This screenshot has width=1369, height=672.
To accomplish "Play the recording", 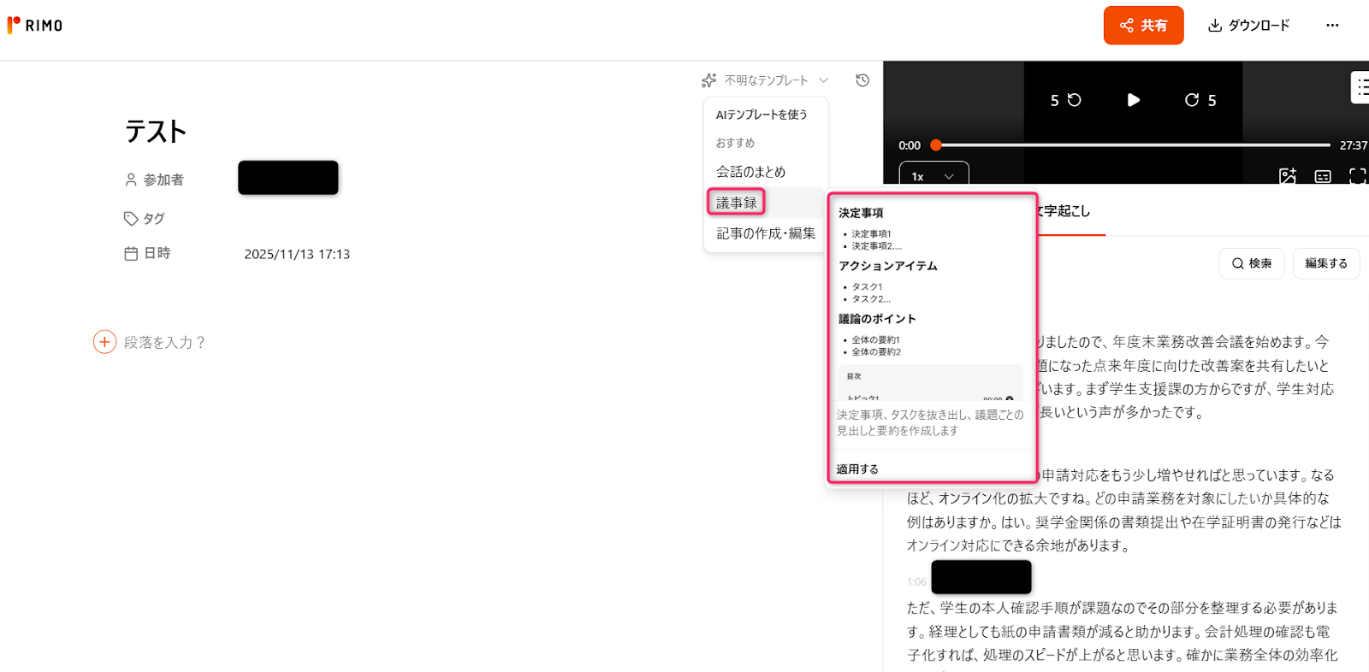I will (1133, 100).
